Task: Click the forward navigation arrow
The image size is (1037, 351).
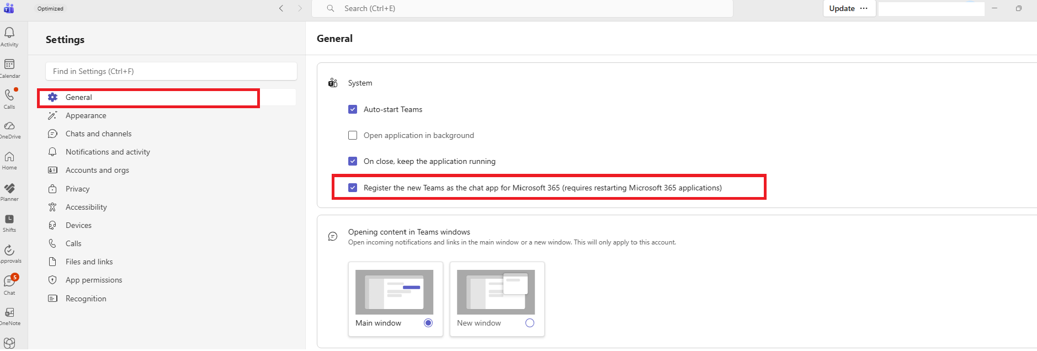Action: tap(300, 8)
